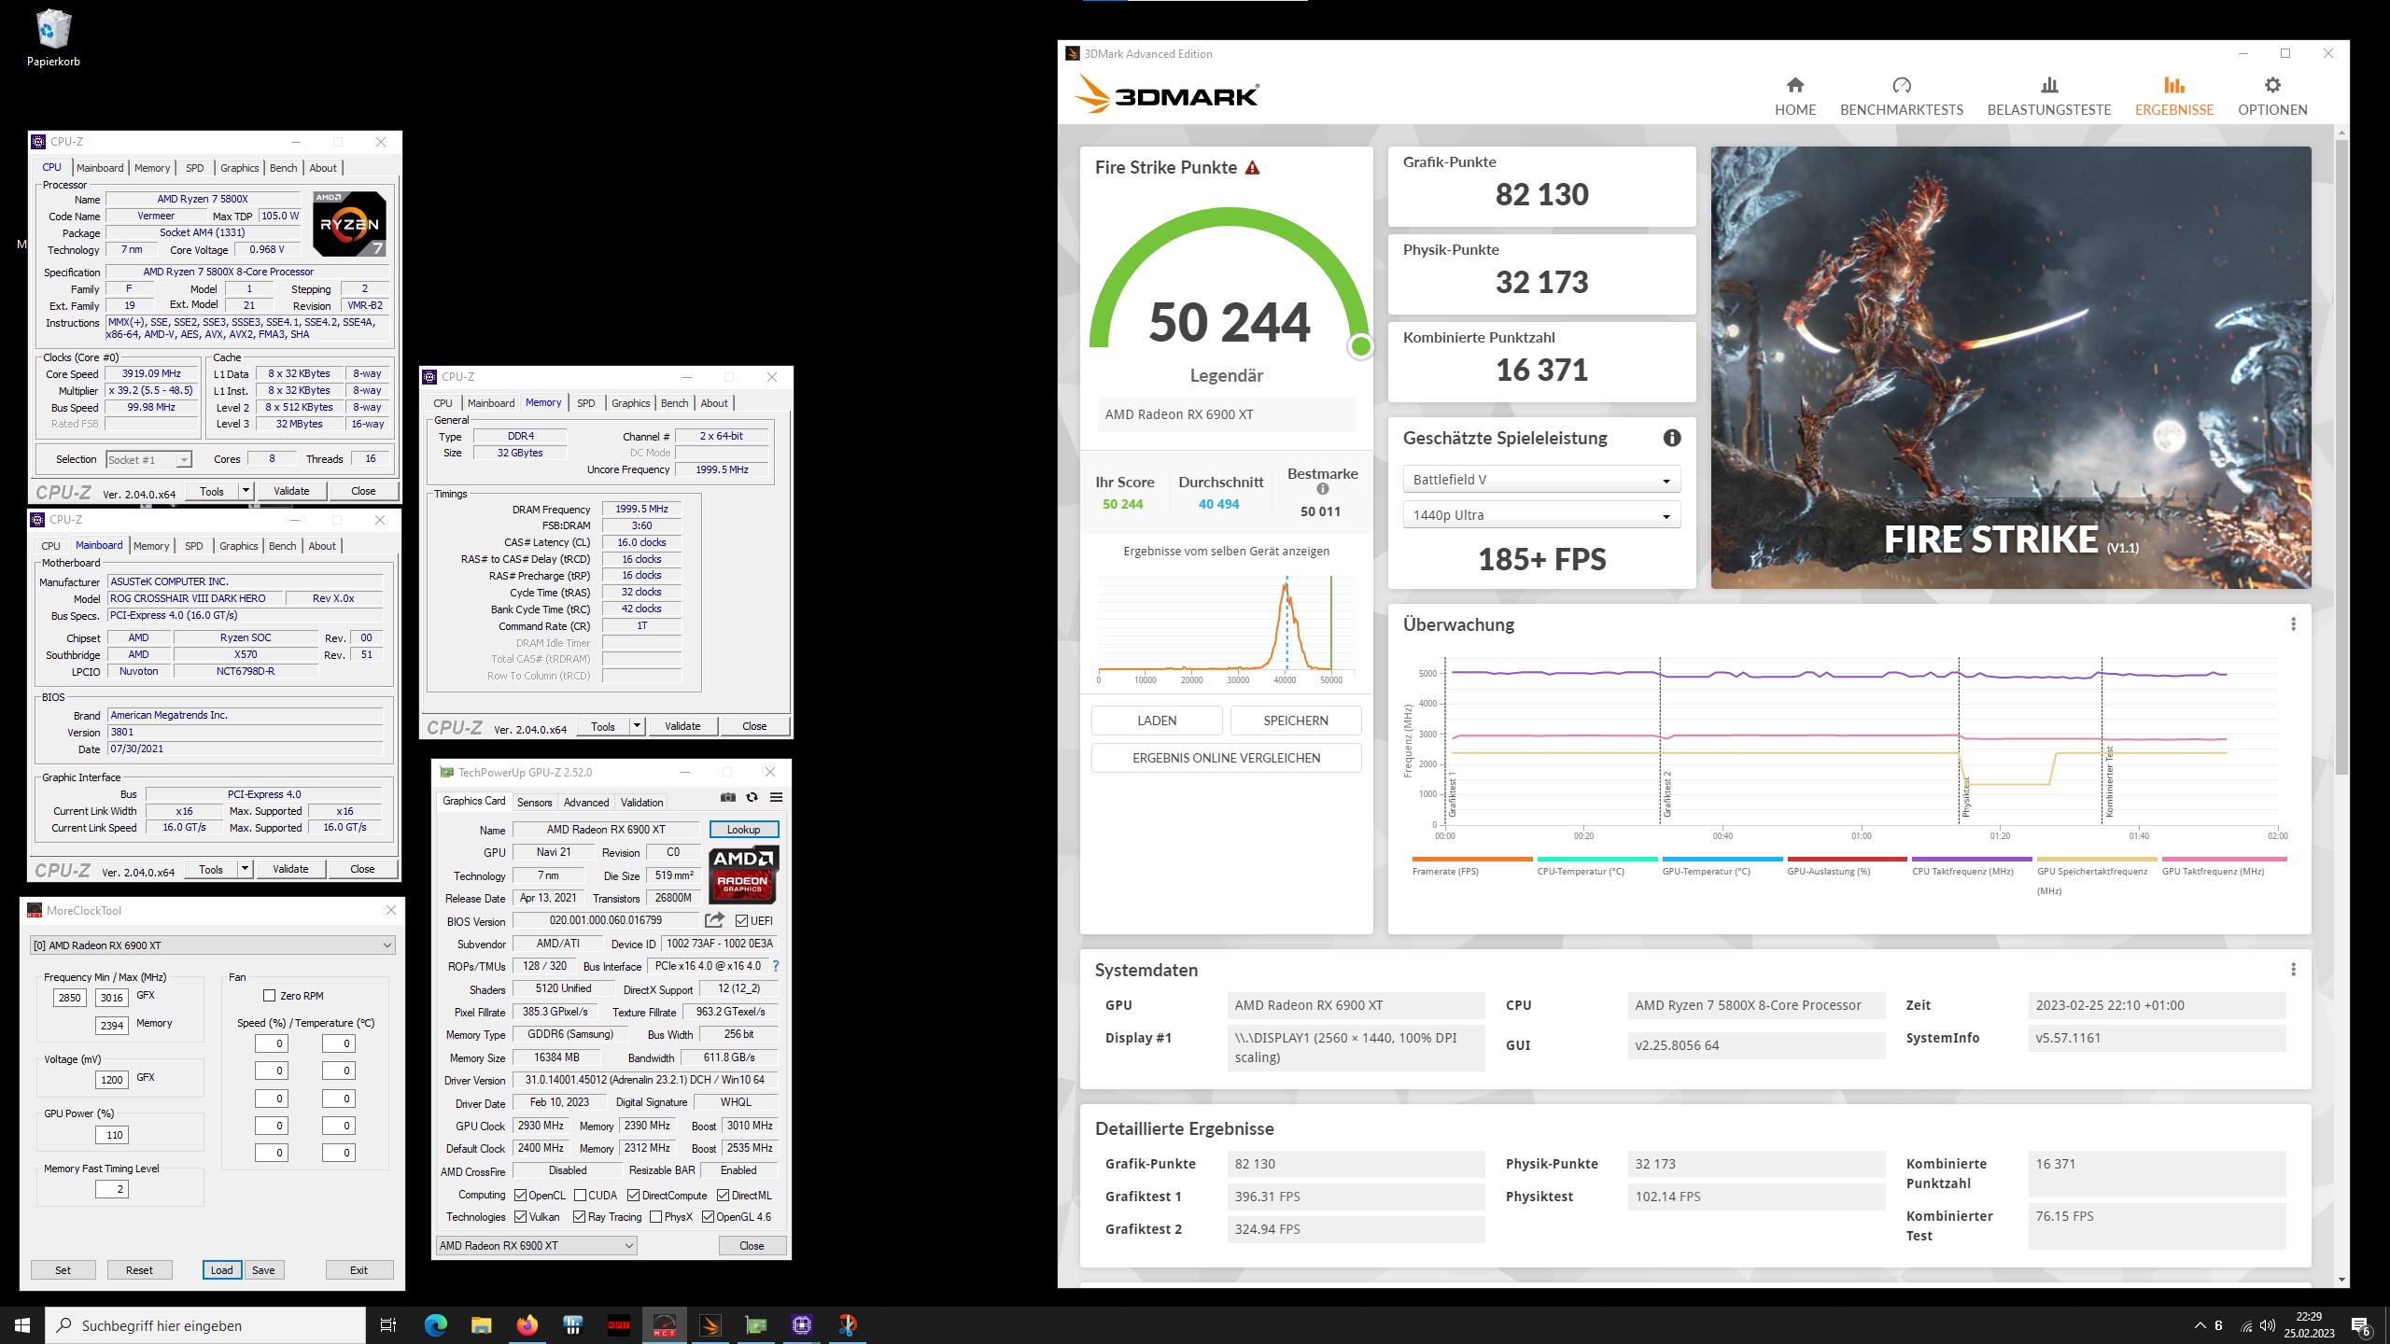The height and width of the screenshot is (1344, 2390).
Task: Open the 3DMark Home section
Action: coord(1794,97)
